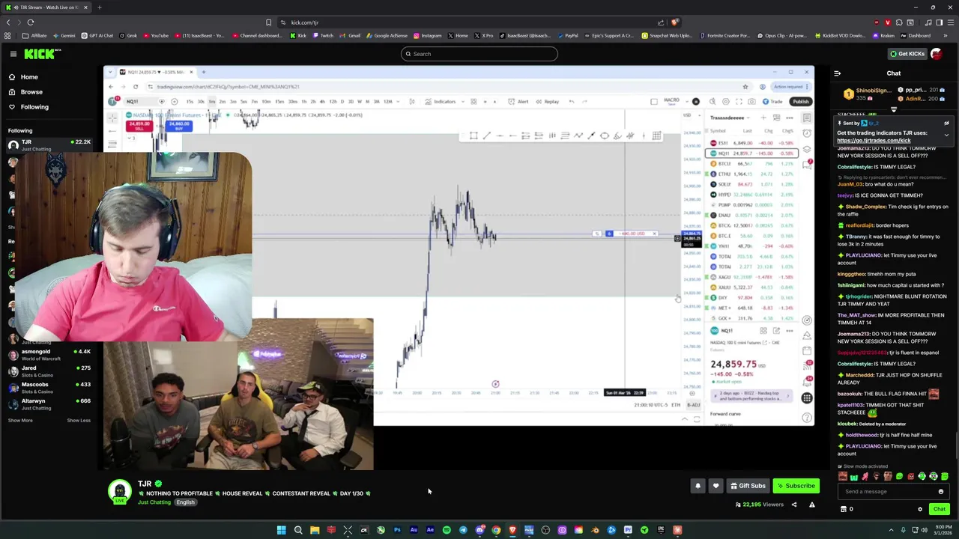This screenshot has width=959, height=539.
Task: Click the Just Chatting category link
Action: point(154,502)
